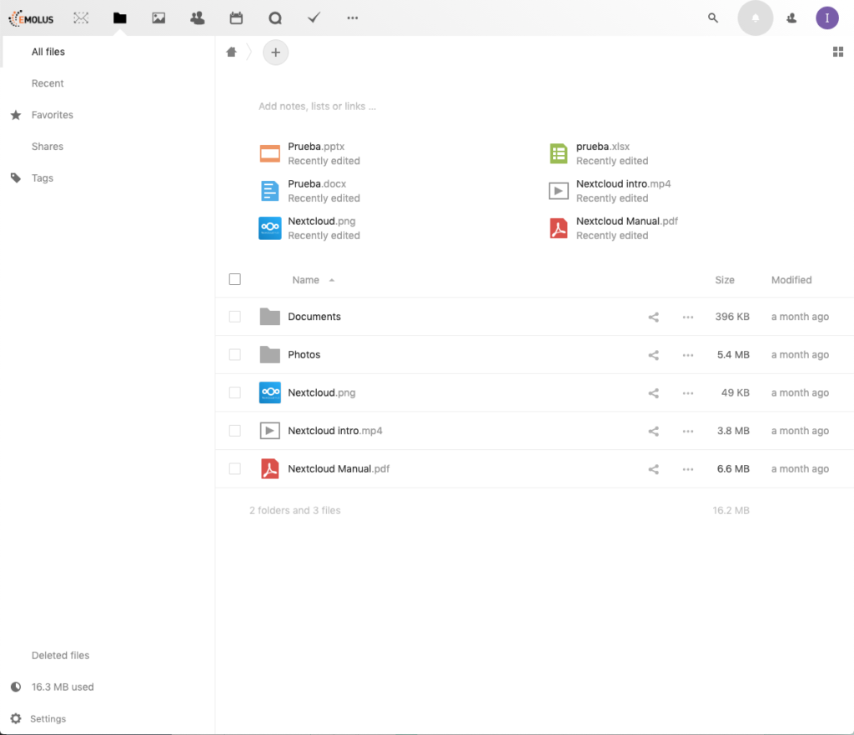Open actions menu for Documents folder
Screen dimensions: 854x735
click(x=688, y=317)
